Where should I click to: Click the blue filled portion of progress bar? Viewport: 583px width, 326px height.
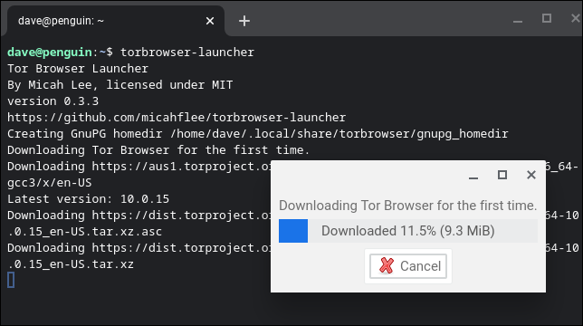tap(293, 231)
